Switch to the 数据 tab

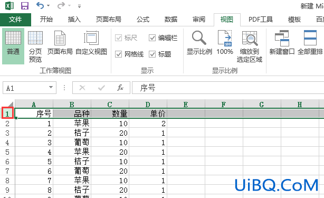(171, 20)
